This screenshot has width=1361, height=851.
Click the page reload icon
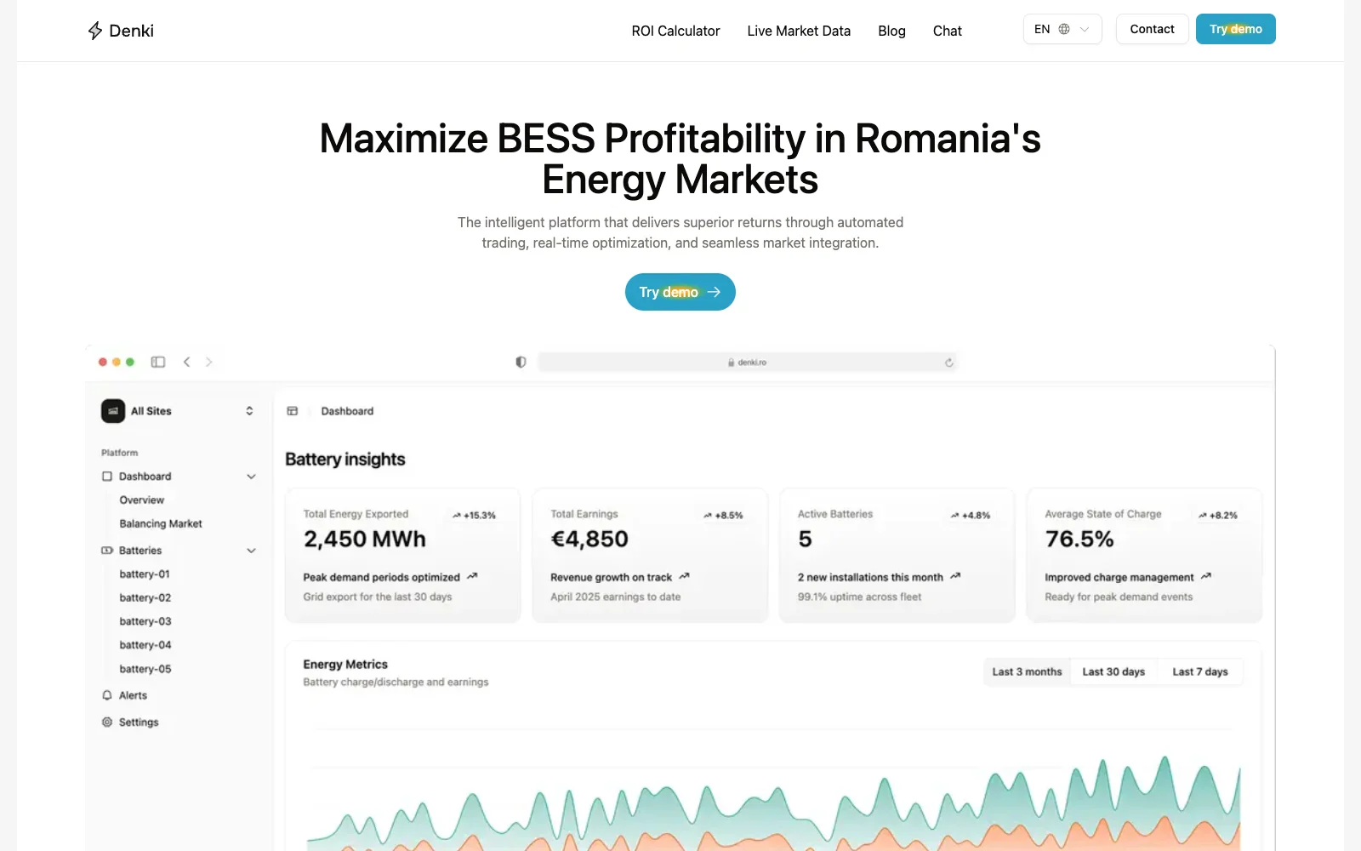[949, 363]
